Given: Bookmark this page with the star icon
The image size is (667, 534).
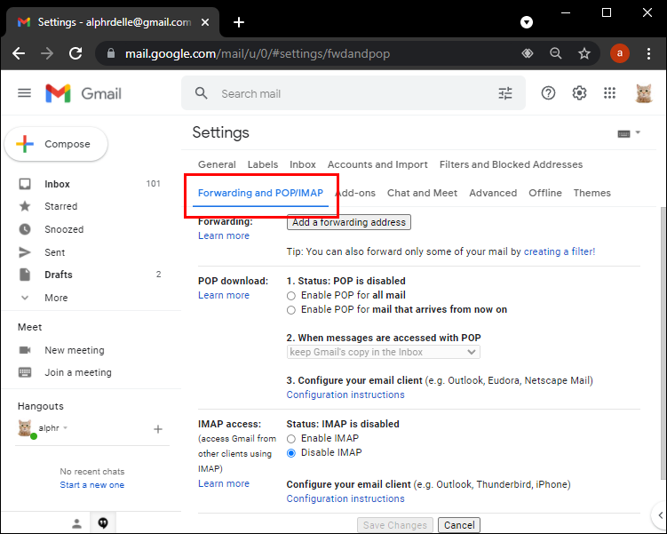Looking at the screenshot, I should [x=584, y=53].
